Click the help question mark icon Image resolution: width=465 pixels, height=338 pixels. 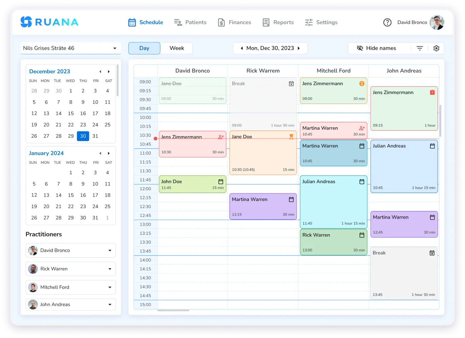pyautogui.click(x=387, y=22)
